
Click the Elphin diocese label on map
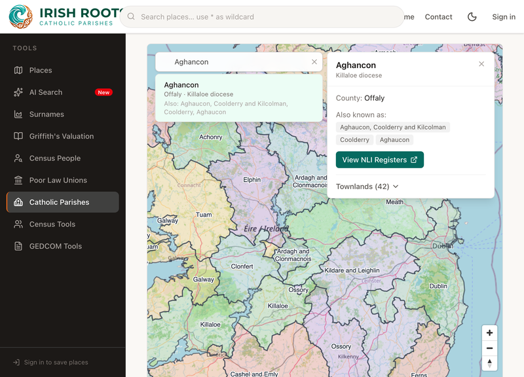(x=252, y=179)
